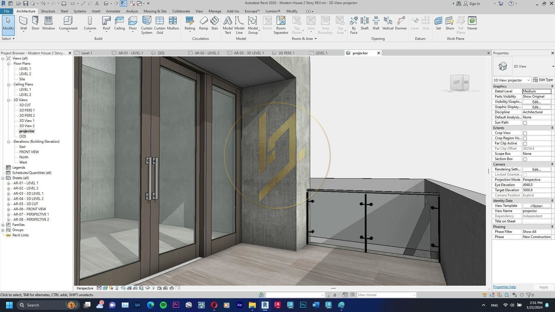Image resolution: width=555 pixels, height=312 pixels.
Task: Enable Far Clip Active checkbox
Action: click(525, 144)
